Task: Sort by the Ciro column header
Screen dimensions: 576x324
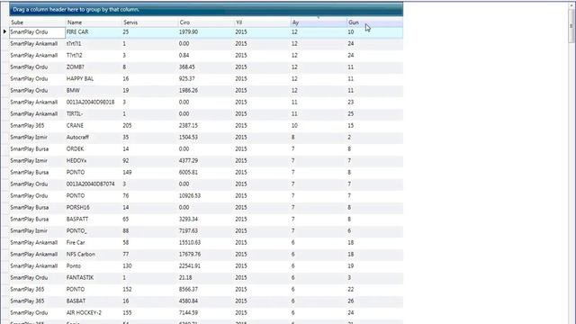Action: click(206, 22)
